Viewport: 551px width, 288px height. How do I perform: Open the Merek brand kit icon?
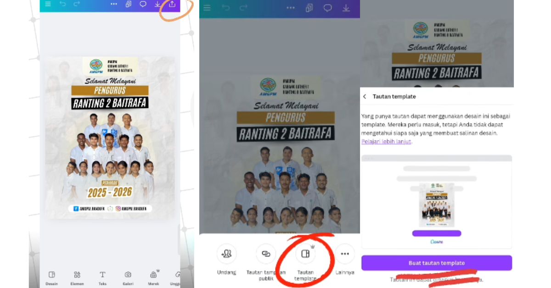[153, 278]
